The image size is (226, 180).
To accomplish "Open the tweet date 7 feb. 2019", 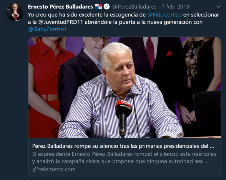I will 175,7.
